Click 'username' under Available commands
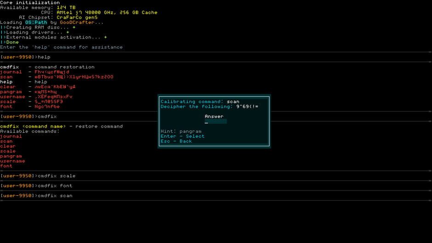Image resolution: width=432 pixels, height=243 pixels. (13, 161)
